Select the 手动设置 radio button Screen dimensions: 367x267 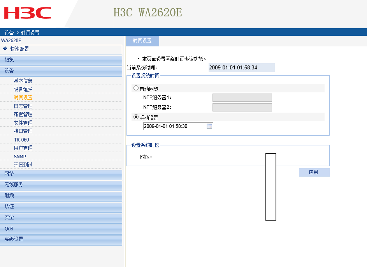pyautogui.click(x=136, y=117)
